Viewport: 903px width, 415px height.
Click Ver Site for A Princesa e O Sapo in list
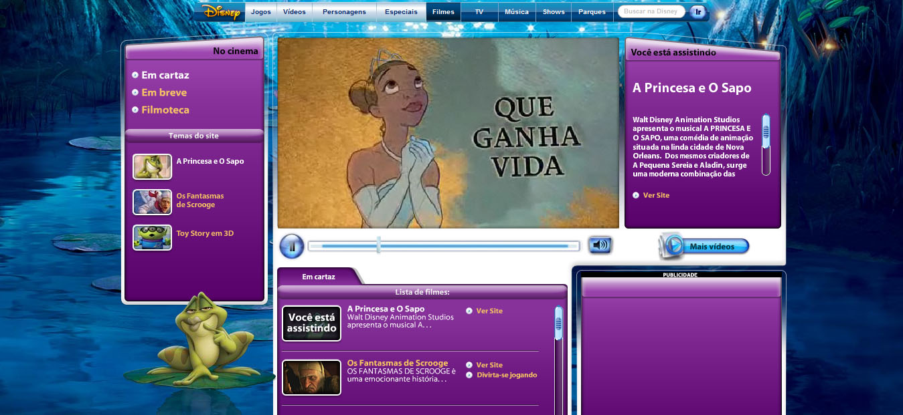click(x=489, y=311)
